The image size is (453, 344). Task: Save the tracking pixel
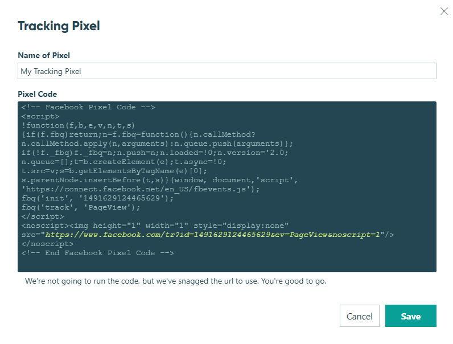[x=410, y=316]
